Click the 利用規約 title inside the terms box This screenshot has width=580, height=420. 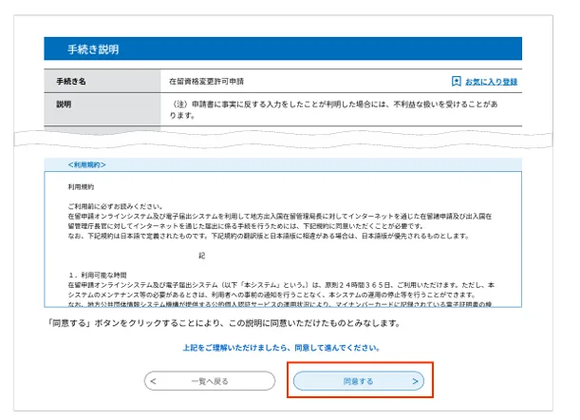click(x=81, y=186)
